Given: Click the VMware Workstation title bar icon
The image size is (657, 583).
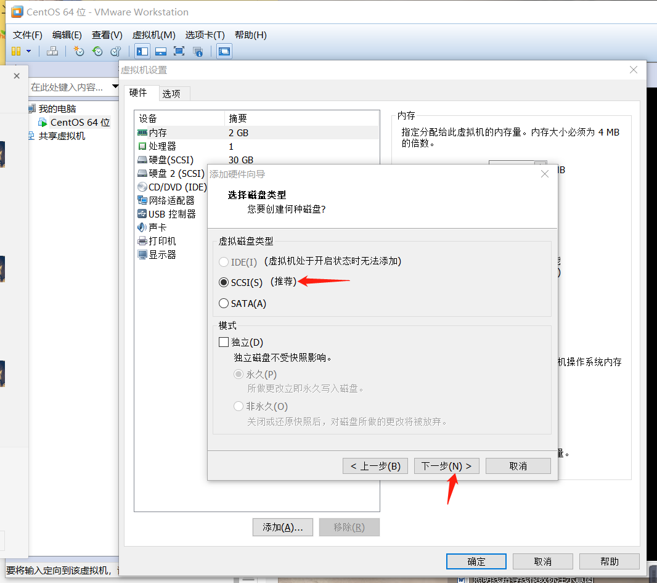Looking at the screenshot, I should click(17, 12).
